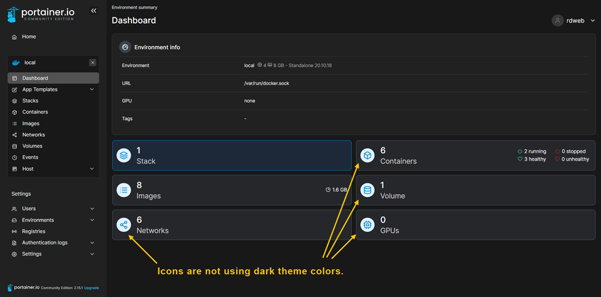
Task: Click the '3 healthy' container status
Action: [x=532, y=159]
